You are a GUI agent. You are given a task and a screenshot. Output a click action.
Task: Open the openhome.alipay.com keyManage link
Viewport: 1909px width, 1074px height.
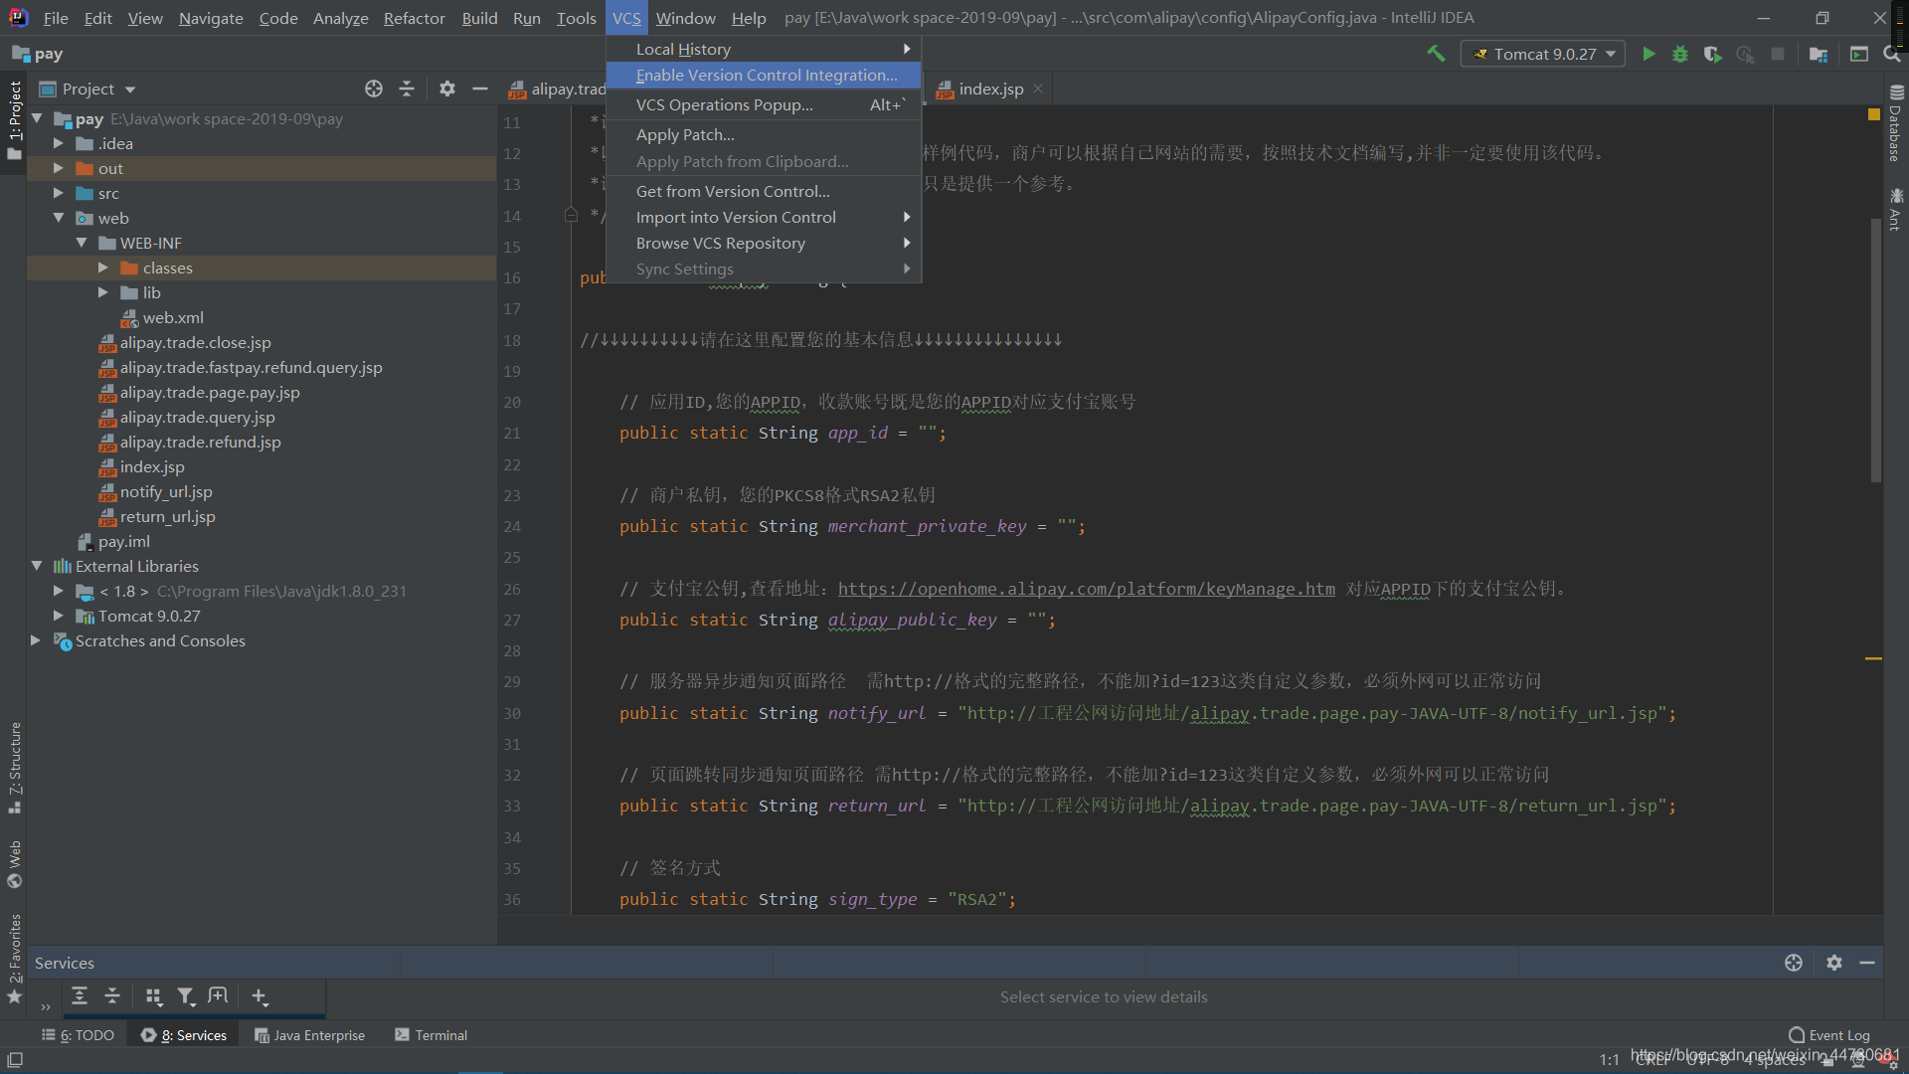click(x=1086, y=589)
